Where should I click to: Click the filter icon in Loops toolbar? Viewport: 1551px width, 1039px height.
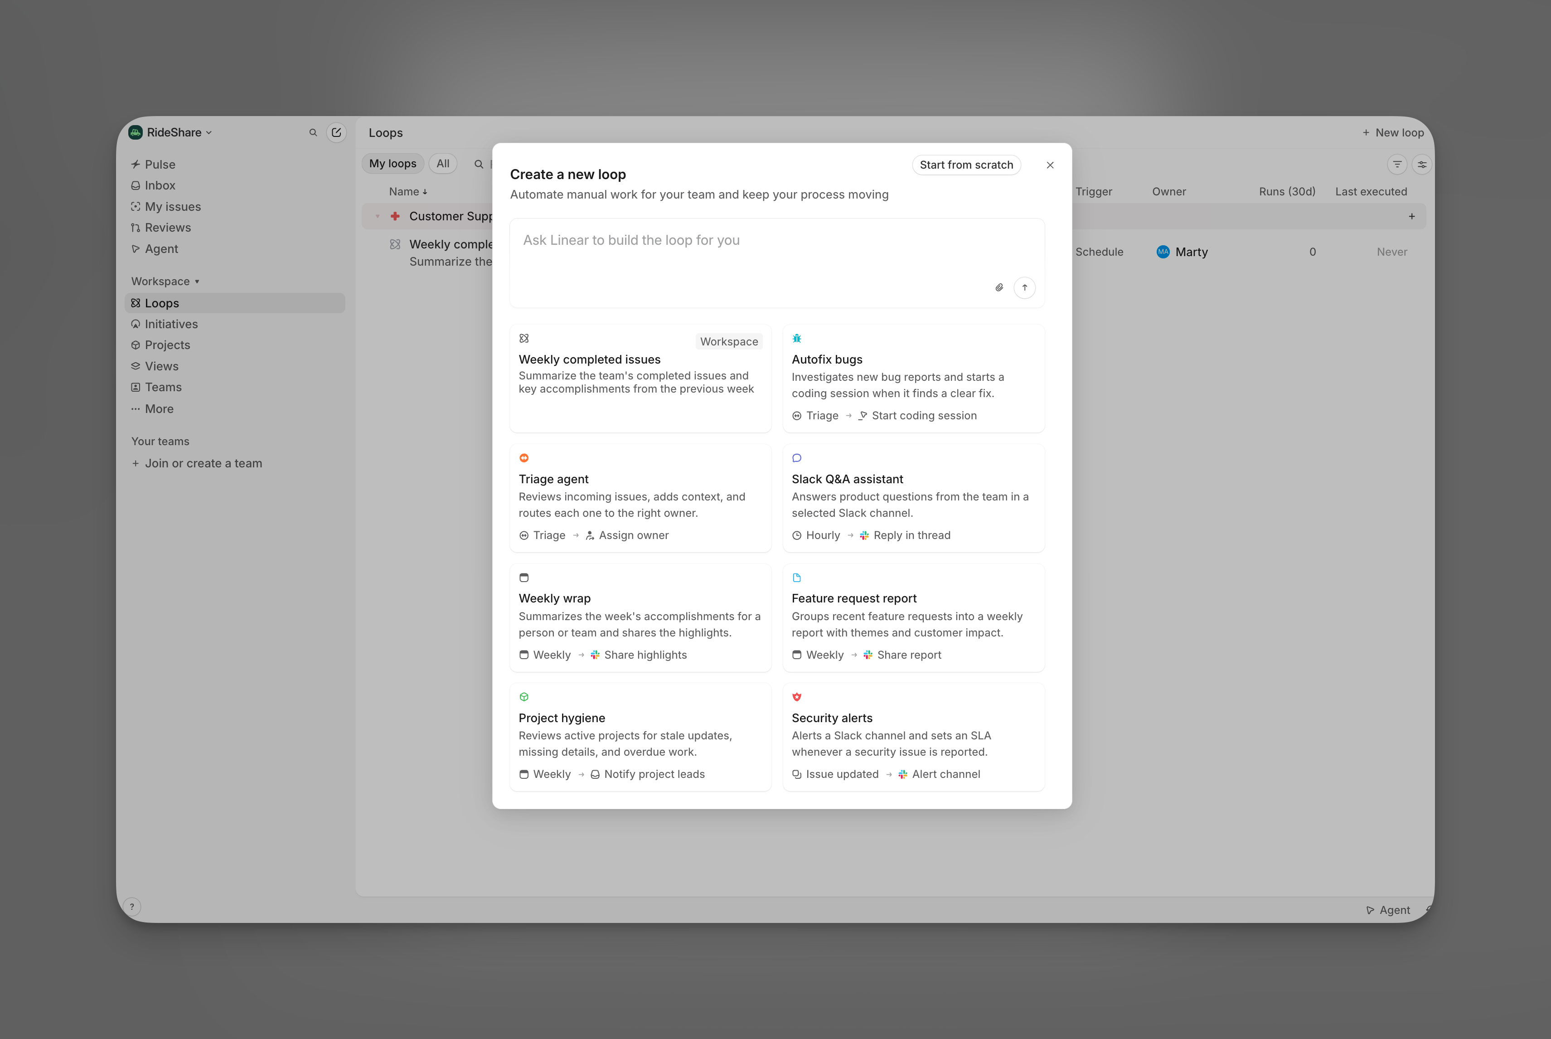click(1397, 165)
